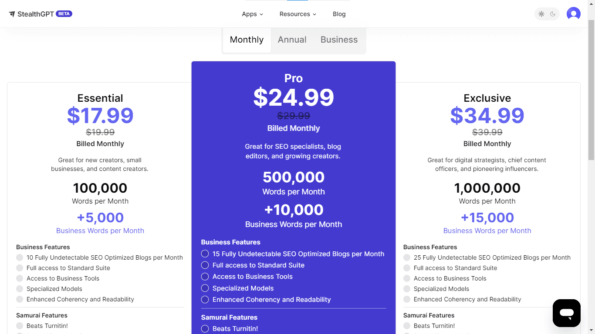Expand the Resources dropdown menu
The image size is (595, 334).
click(298, 14)
